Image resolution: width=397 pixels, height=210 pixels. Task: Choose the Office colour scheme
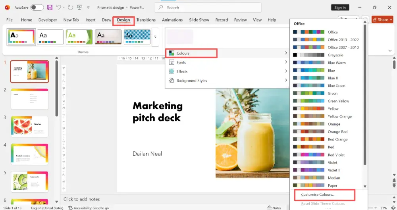(x=327, y=32)
